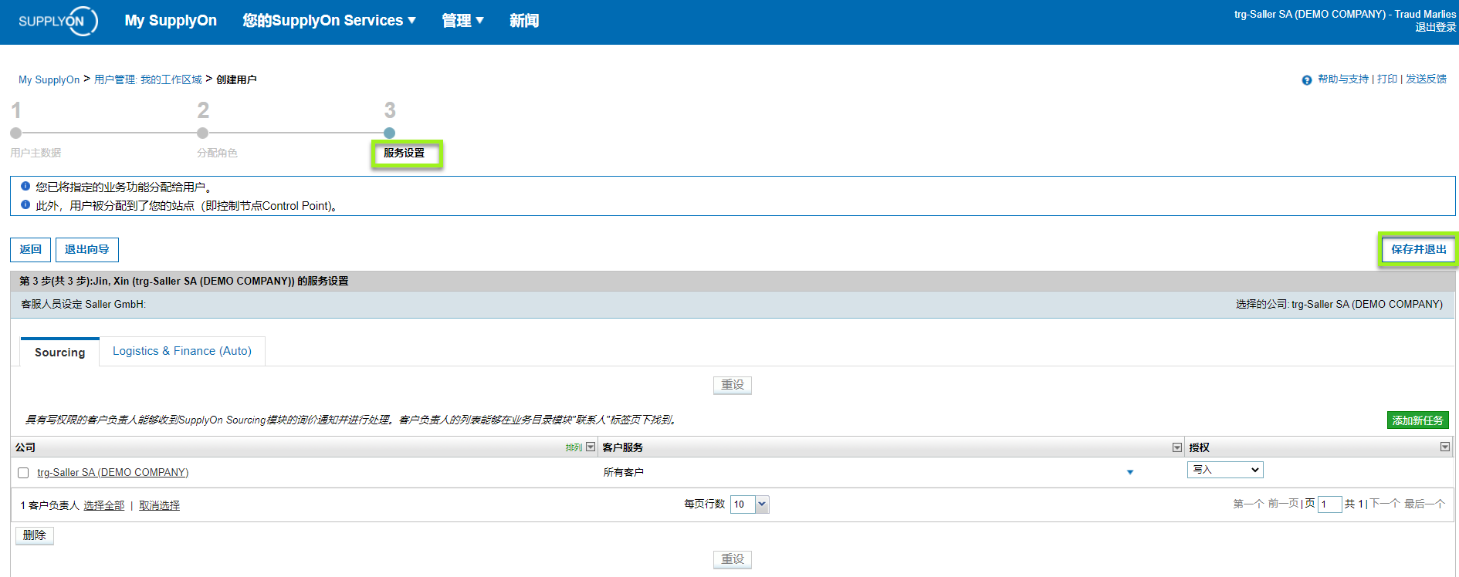Click the 用户主数据 step label
This screenshot has height=577, width=1459.
point(36,153)
